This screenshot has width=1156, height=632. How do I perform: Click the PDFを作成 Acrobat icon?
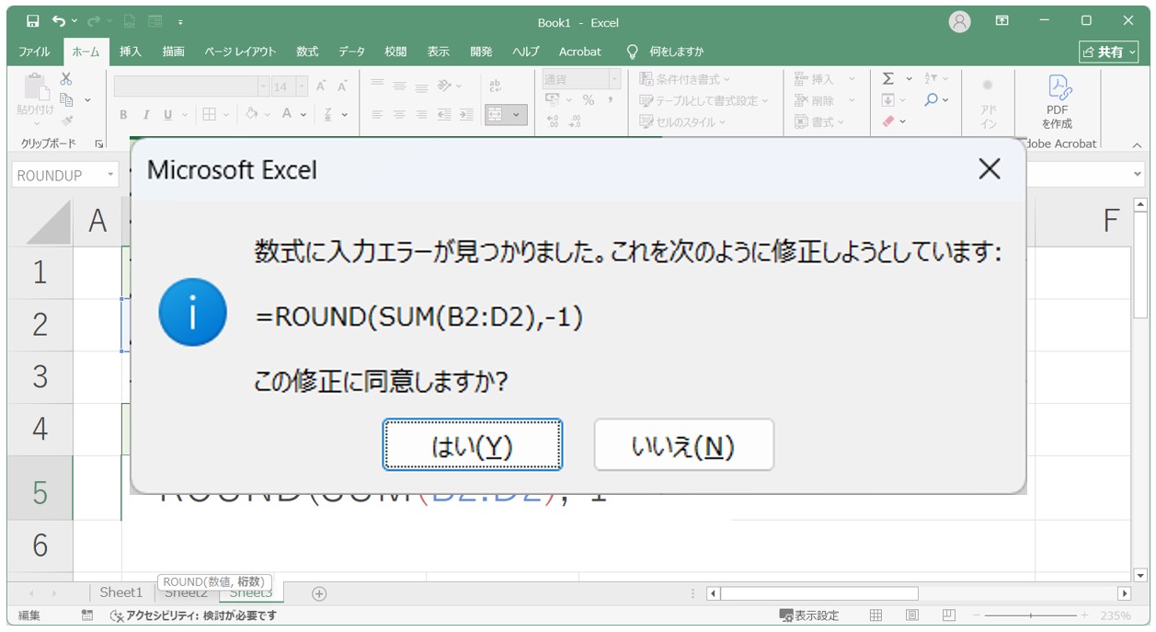coord(1057,100)
